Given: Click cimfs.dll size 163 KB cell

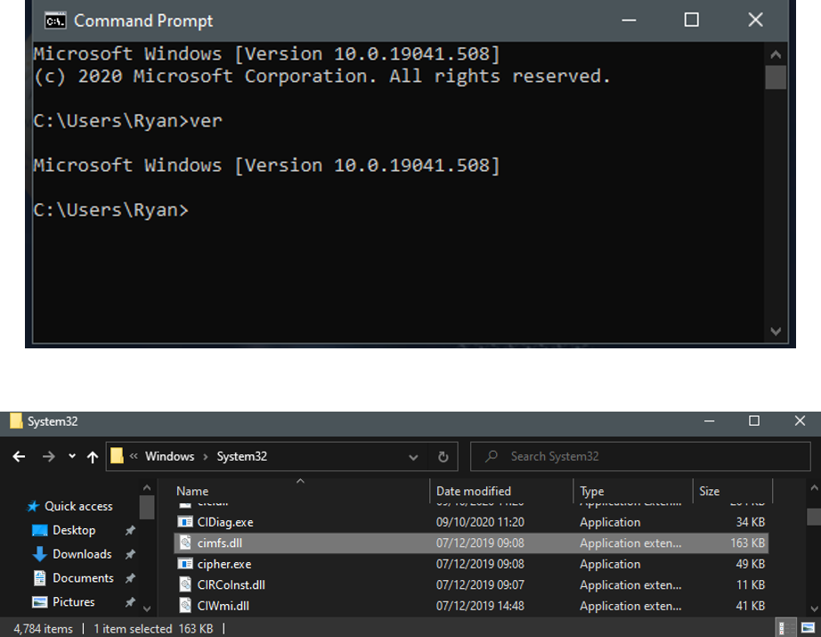Looking at the screenshot, I should [x=748, y=543].
